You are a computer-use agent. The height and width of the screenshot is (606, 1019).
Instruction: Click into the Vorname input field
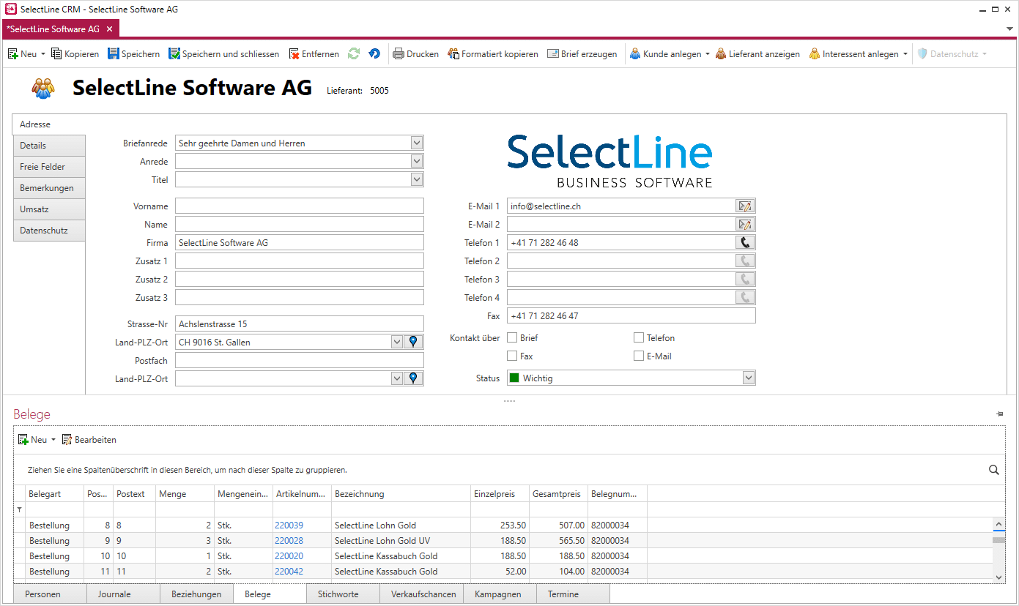click(x=299, y=206)
